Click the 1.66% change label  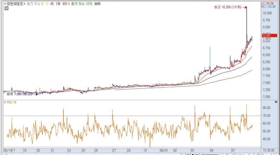[x=267, y=39]
